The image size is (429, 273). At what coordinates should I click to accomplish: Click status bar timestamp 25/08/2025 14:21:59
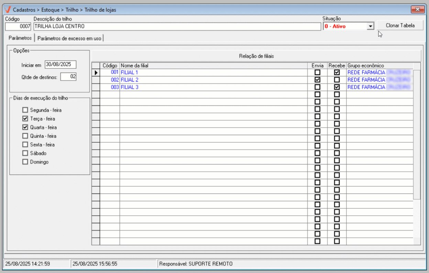coord(27,264)
